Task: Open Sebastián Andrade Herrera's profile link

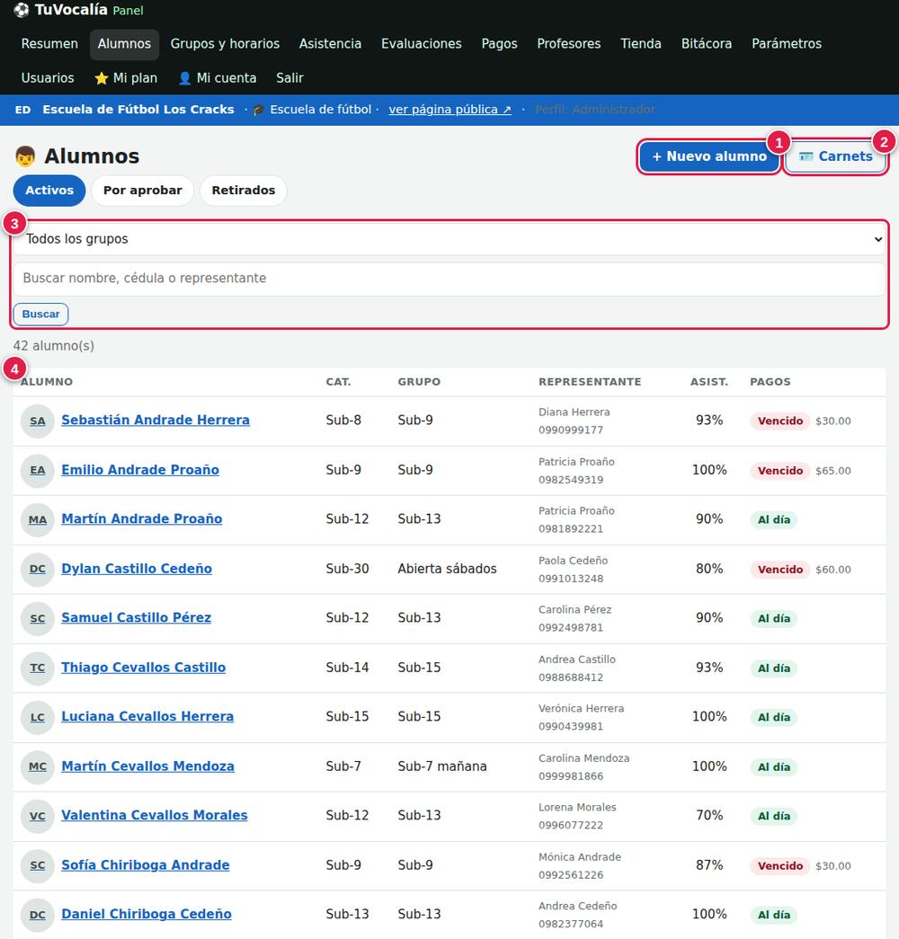Action: coord(156,421)
